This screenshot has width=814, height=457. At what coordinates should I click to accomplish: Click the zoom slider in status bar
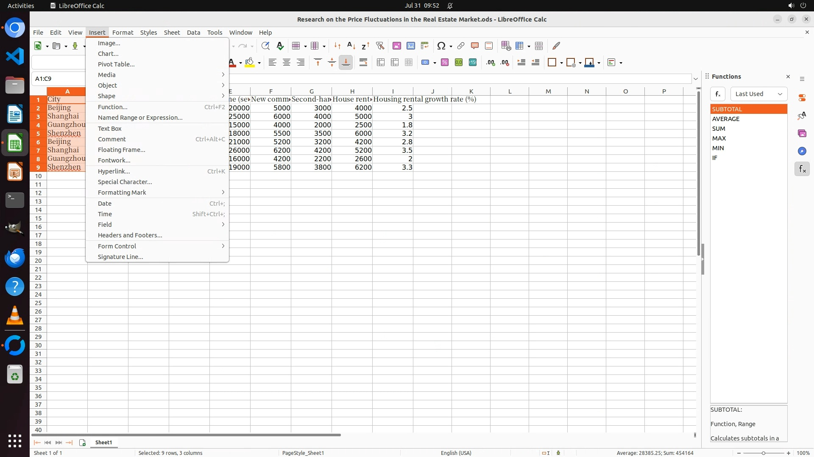(763, 453)
